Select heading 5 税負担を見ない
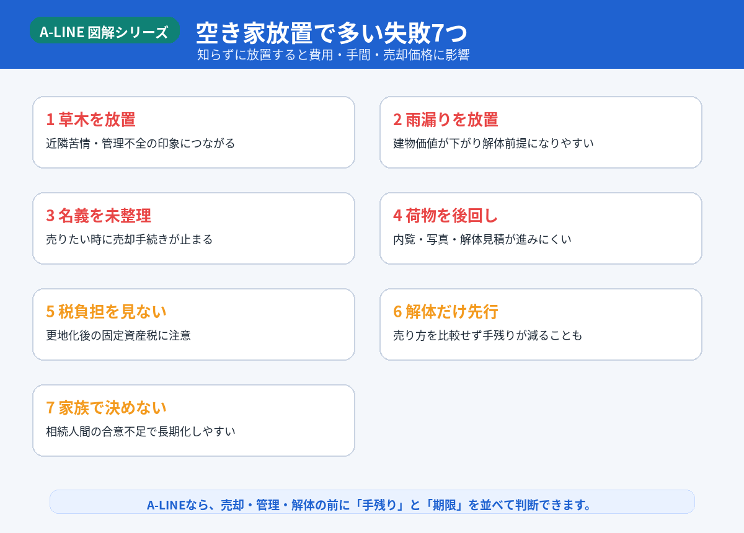Image resolution: width=744 pixels, height=533 pixels. click(106, 312)
